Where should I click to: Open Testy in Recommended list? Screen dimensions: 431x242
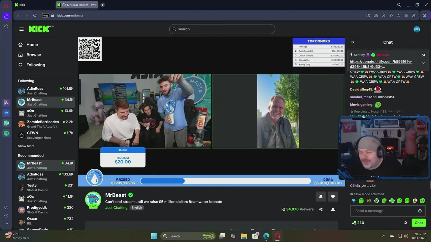pyautogui.click(x=45, y=188)
